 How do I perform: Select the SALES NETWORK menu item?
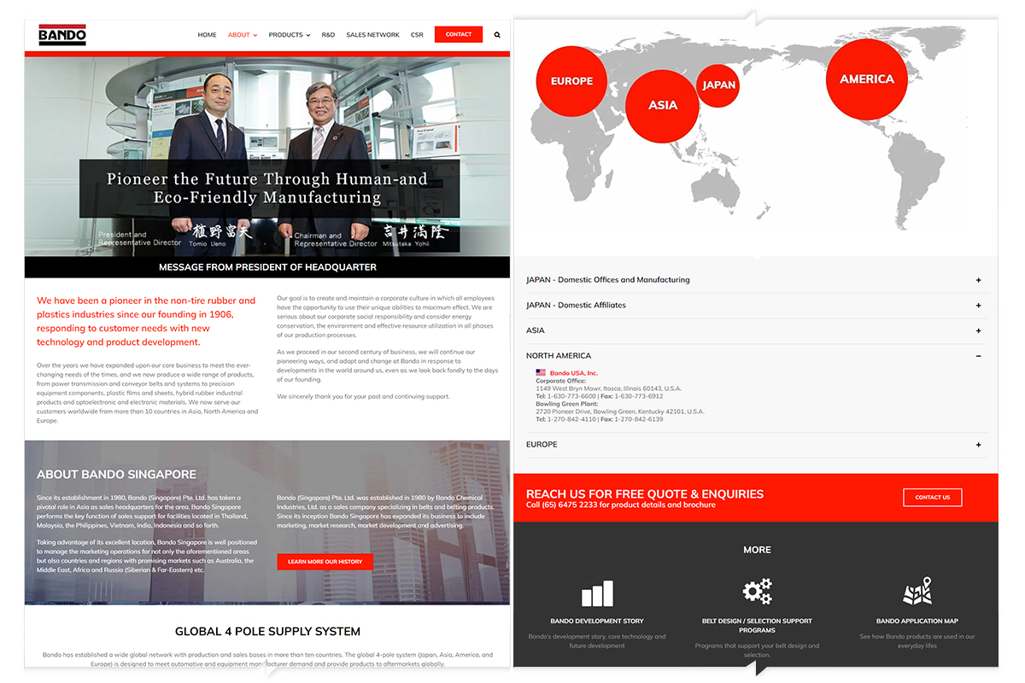[x=372, y=35]
